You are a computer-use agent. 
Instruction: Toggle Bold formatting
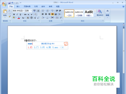(x=14, y=14)
